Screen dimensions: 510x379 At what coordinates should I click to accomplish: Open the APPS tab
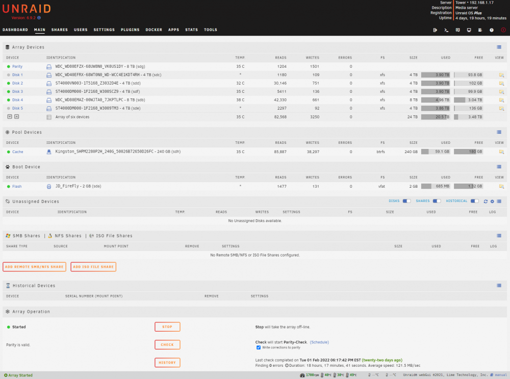(x=174, y=30)
